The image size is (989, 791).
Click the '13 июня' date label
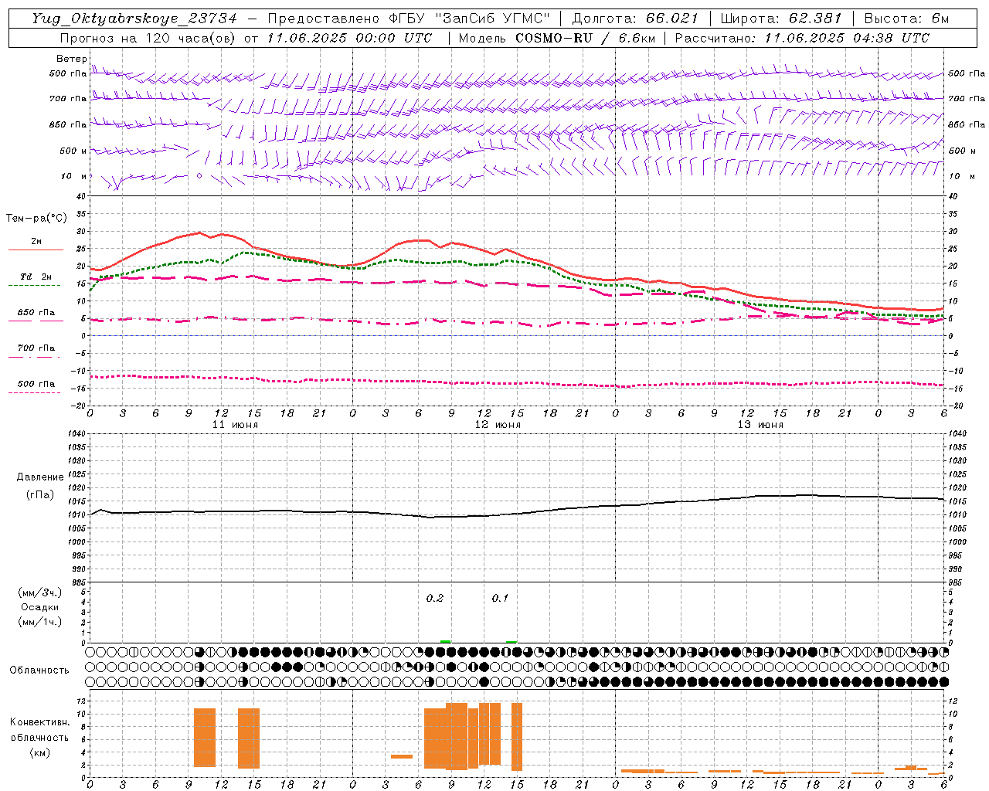tap(760, 425)
